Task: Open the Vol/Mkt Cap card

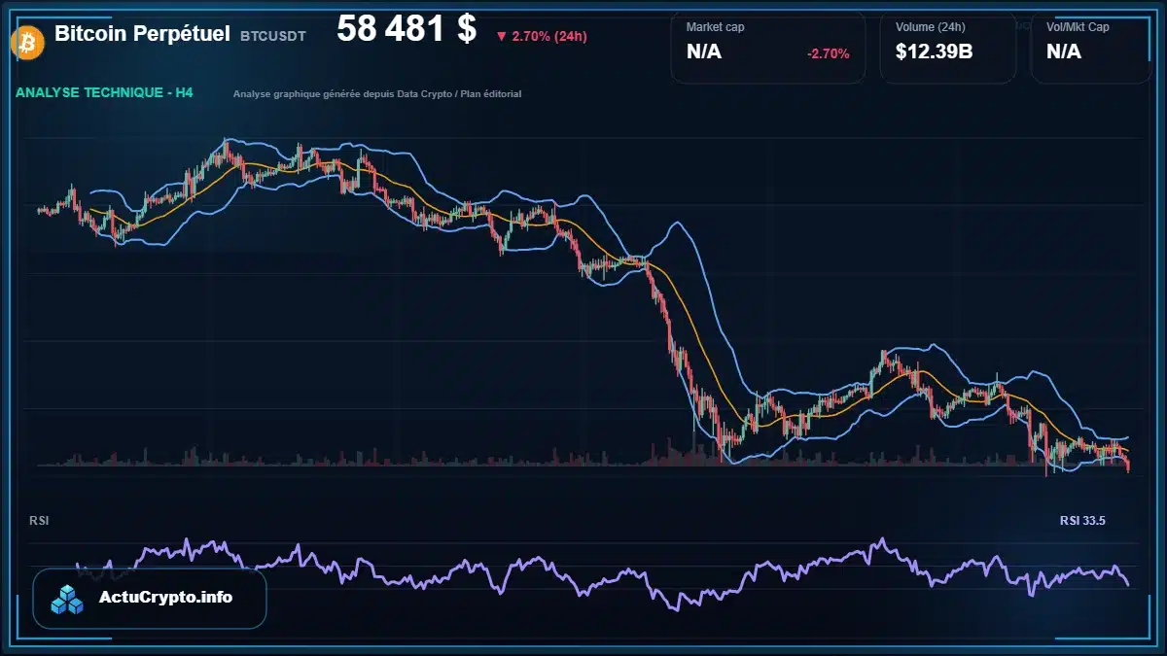Action: pos(1091,48)
